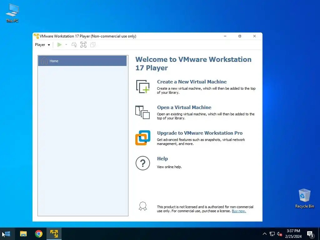Select Home in the library sidebar

82,61
